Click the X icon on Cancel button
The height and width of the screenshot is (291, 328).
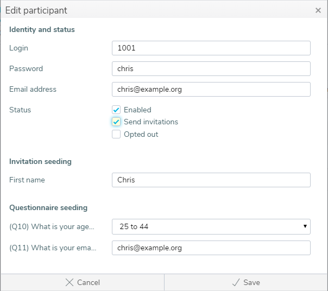[69, 282]
